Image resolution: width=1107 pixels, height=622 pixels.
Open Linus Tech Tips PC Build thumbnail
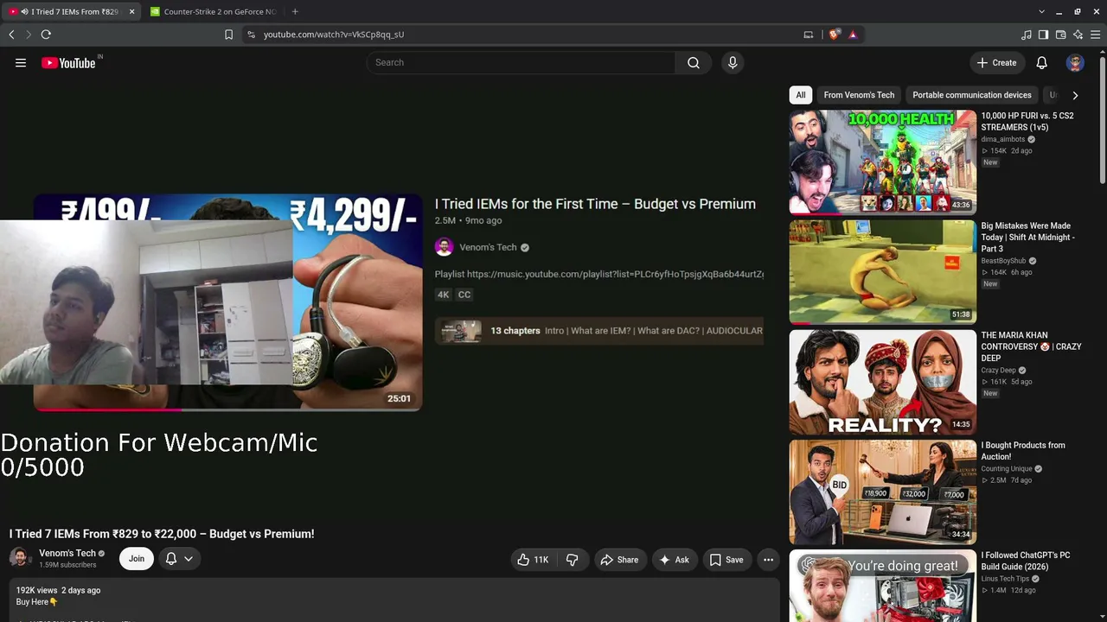882,586
